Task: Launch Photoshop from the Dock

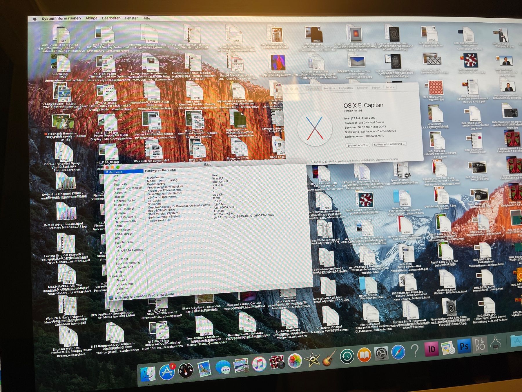Action: (464, 346)
